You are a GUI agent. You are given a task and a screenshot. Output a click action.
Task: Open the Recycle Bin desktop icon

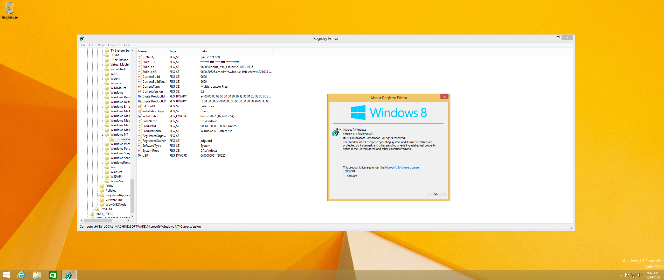pyautogui.click(x=9, y=10)
